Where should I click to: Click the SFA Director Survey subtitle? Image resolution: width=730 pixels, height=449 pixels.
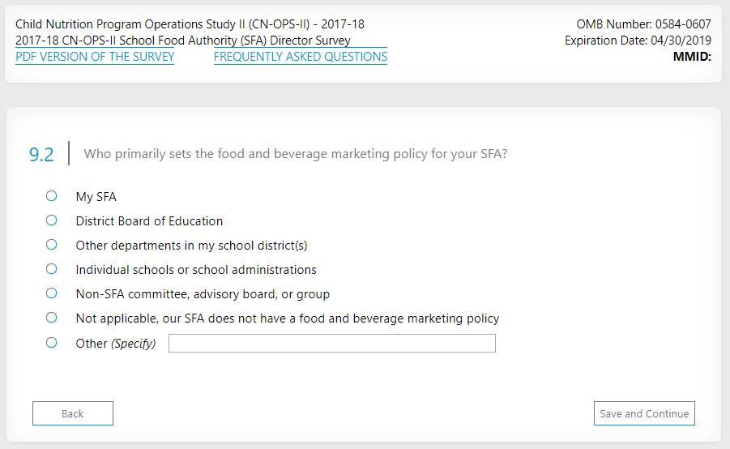pos(183,41)
